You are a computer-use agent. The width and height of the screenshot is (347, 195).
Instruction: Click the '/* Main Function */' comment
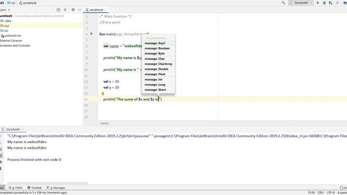point(115,16)
